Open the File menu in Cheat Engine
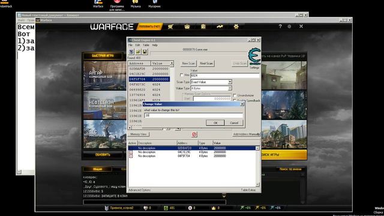 point(130,45)
